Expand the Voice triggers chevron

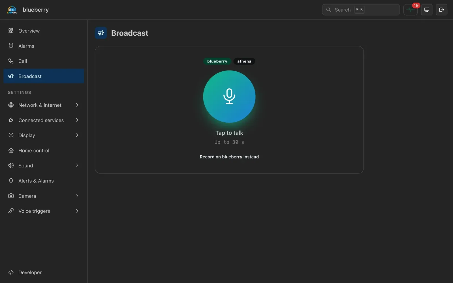click(77, 211)
